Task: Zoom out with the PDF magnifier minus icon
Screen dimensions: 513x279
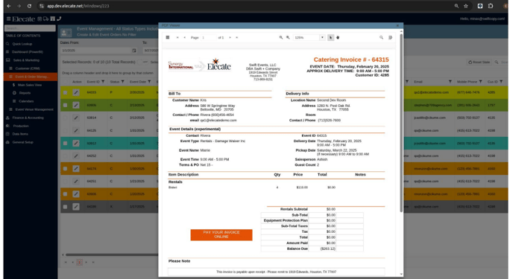Action: [x=280, y=37]
